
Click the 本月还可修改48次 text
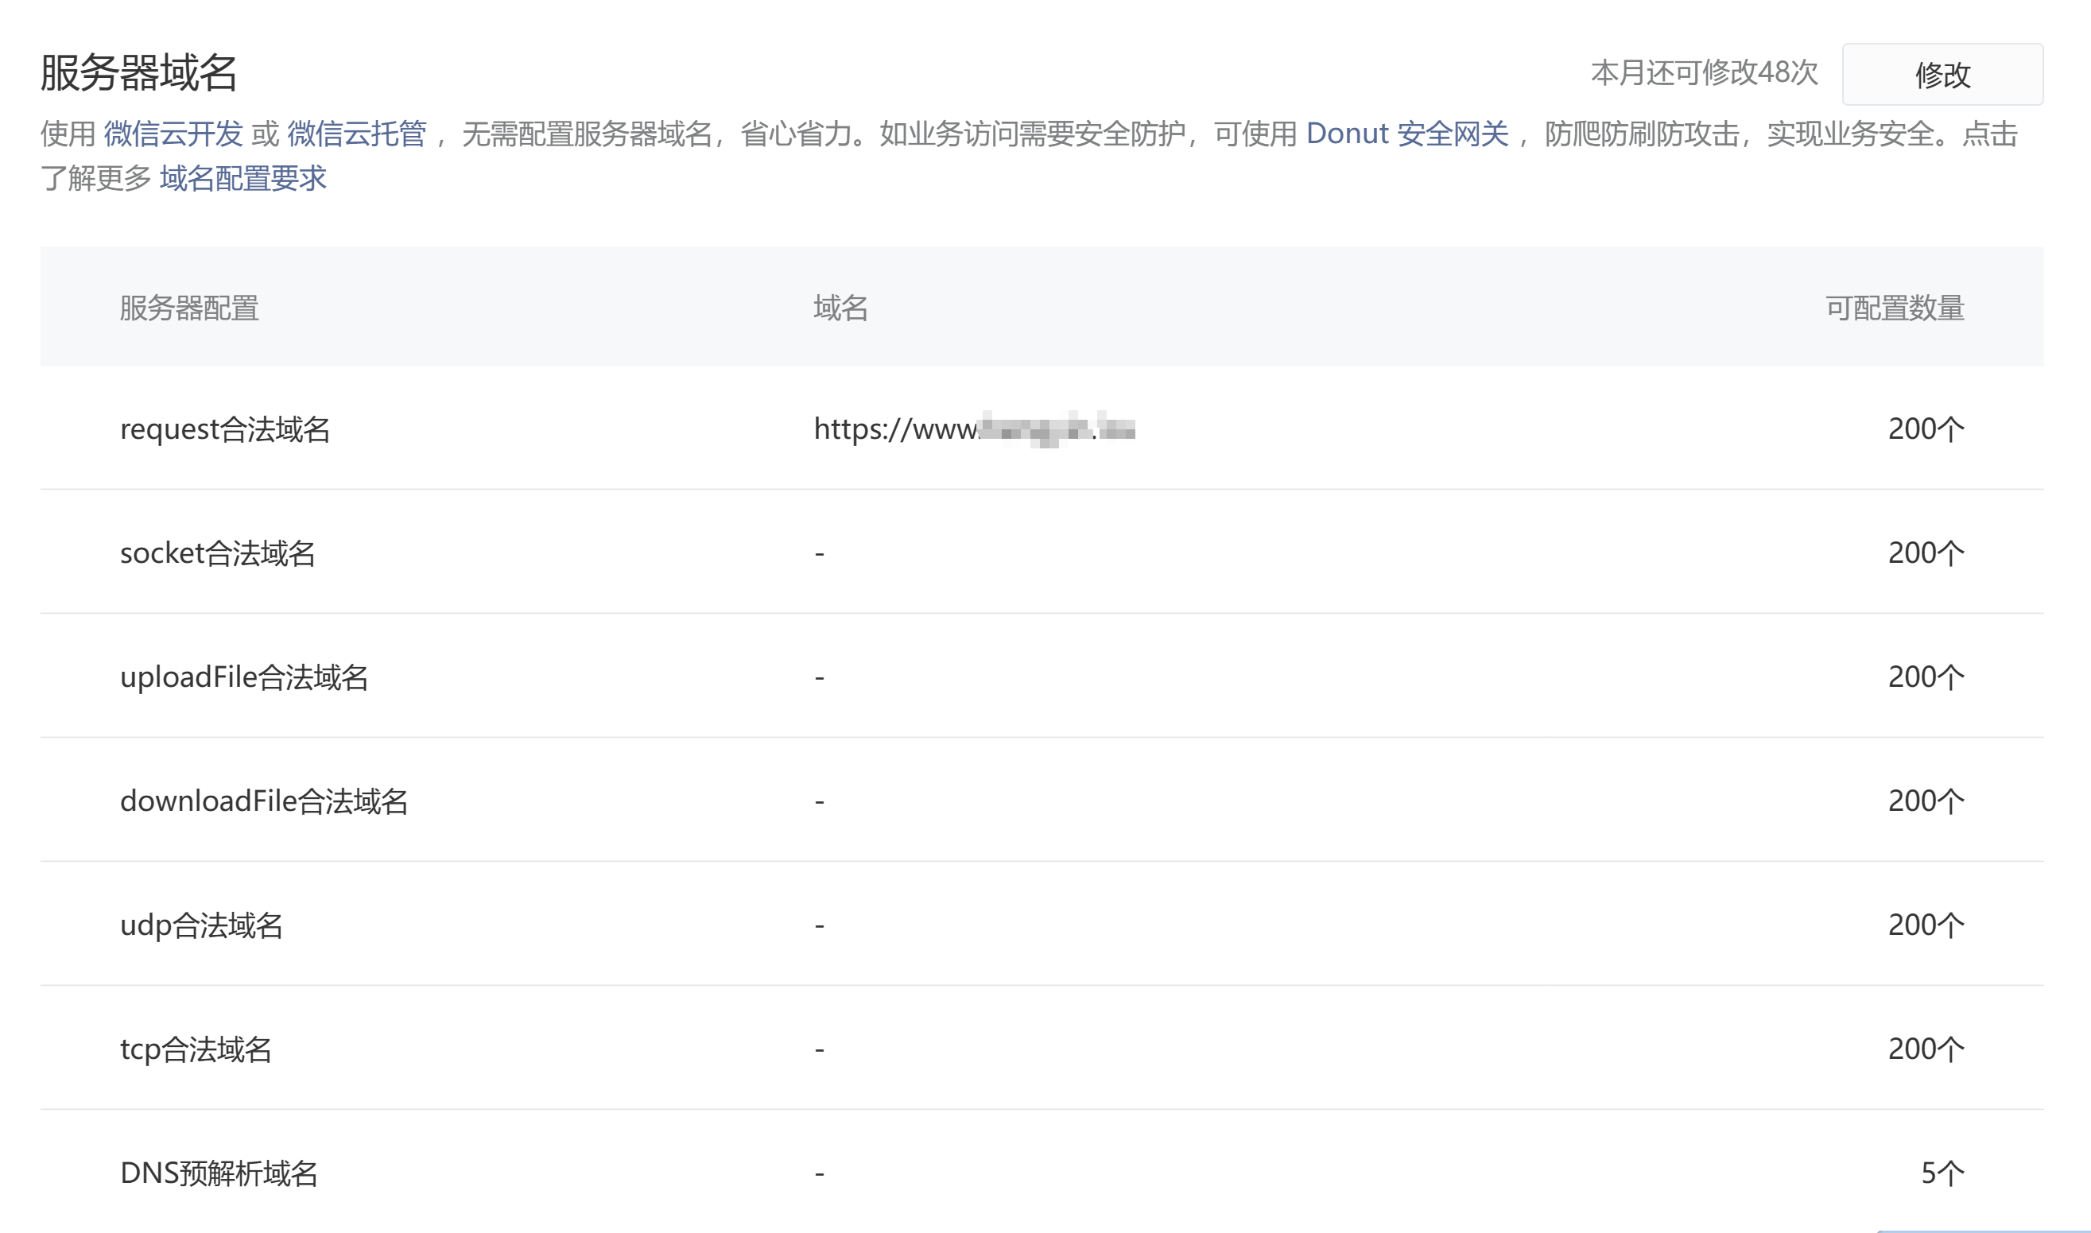pos(1704,73)
